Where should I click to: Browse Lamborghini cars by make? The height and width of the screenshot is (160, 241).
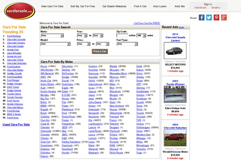(96, 124)
